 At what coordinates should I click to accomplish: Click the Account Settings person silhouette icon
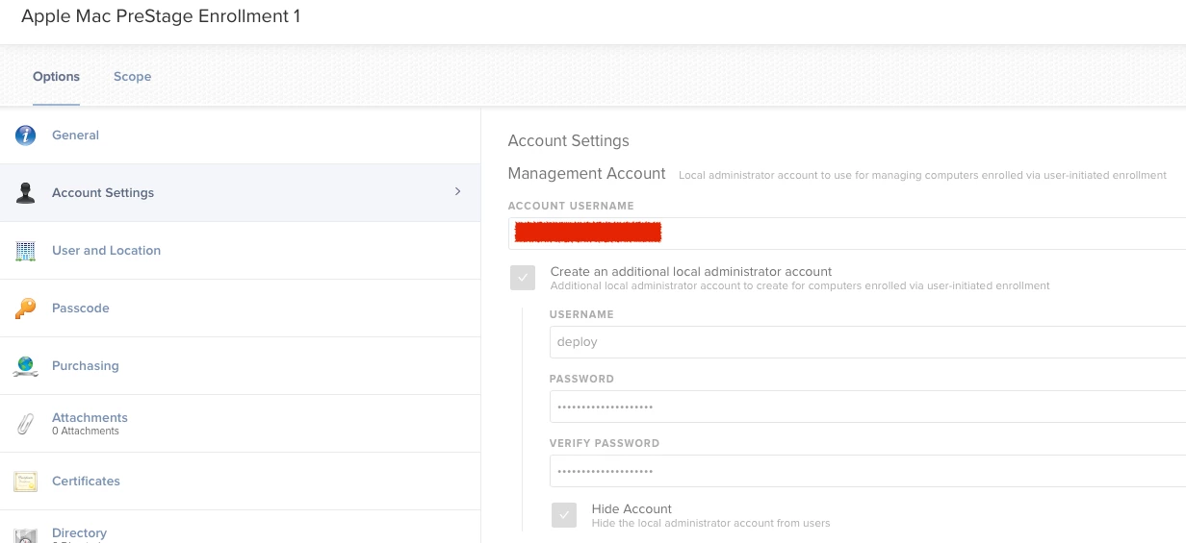tap(26, 193)
